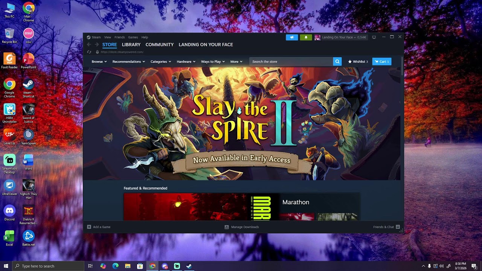The height and width of the screenshot is (271, 482).
Task: Click the taskbar Type here to search box
Action: tap(48, 266)
